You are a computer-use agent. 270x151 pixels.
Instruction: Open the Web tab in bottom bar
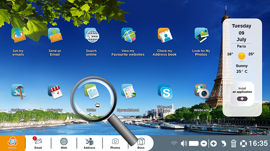[64, 143]
